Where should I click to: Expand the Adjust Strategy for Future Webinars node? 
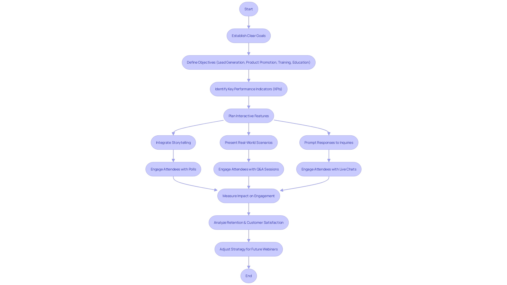pyautogui.click(x=249, y=249)
